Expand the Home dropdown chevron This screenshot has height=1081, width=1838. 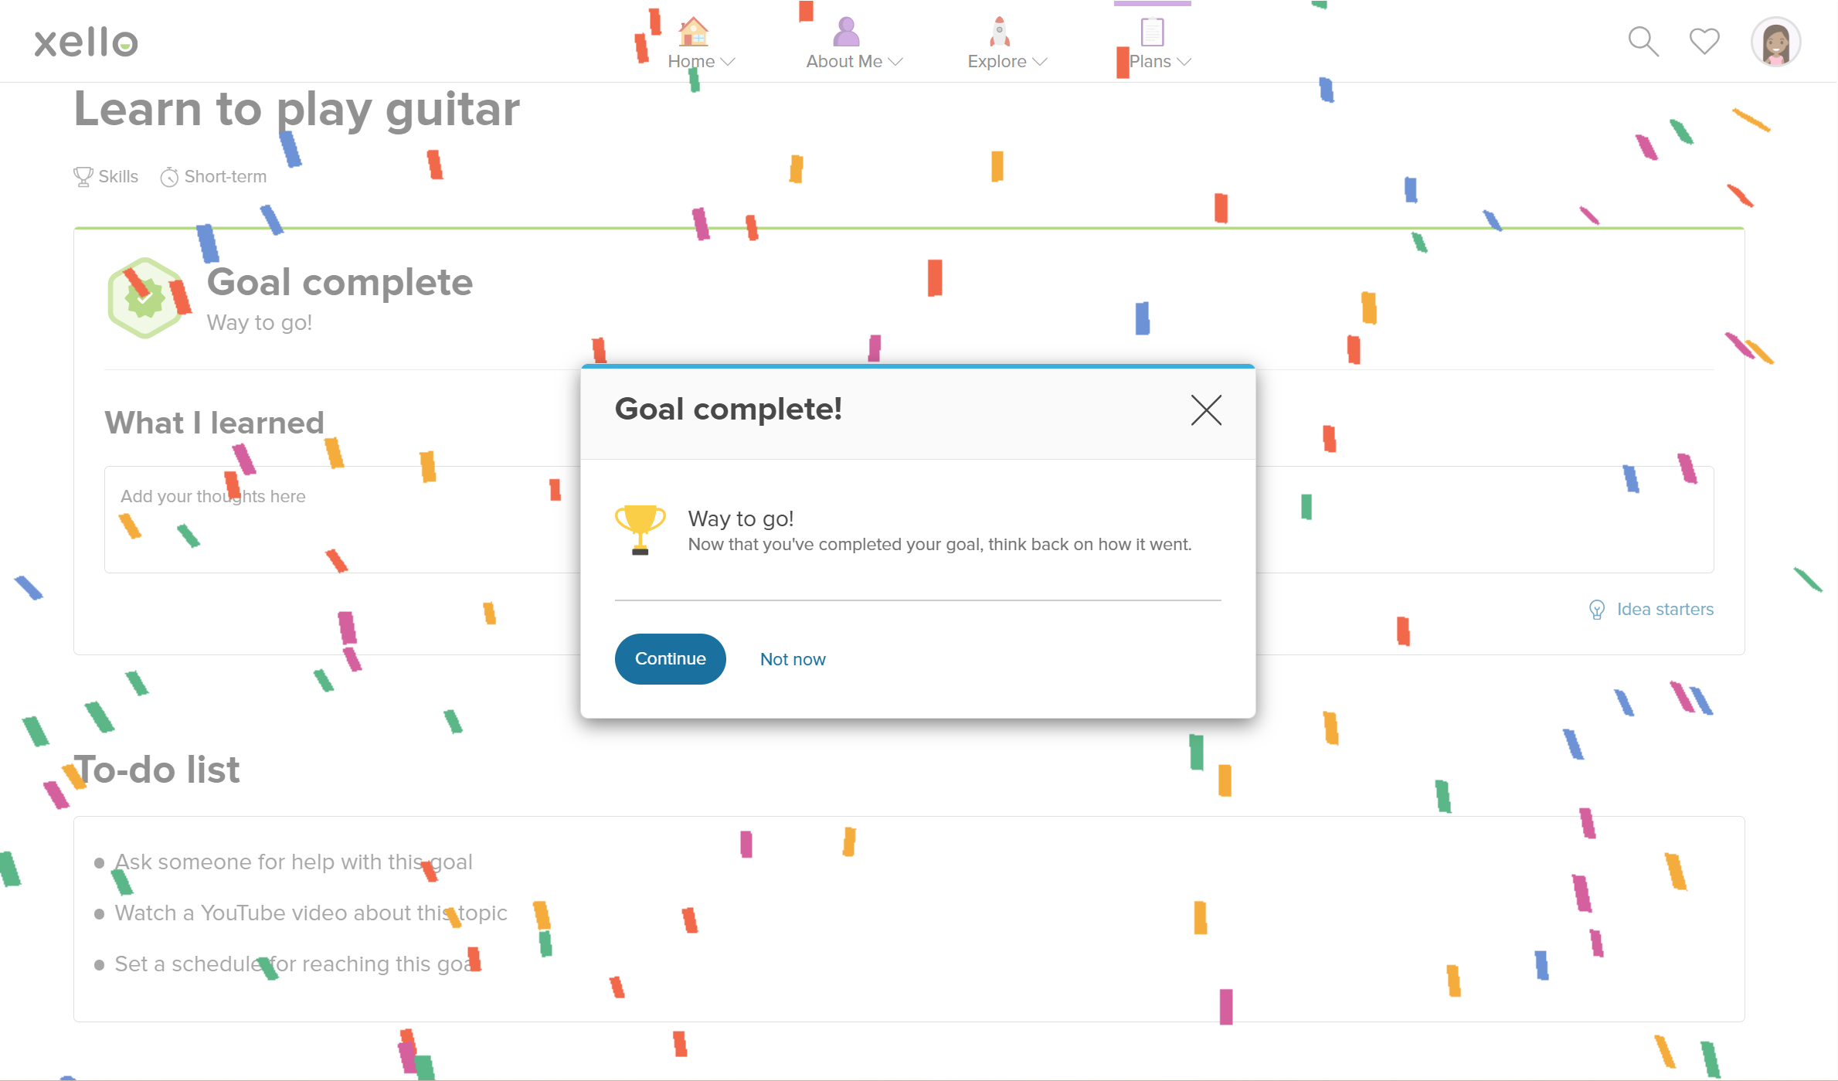727,62
